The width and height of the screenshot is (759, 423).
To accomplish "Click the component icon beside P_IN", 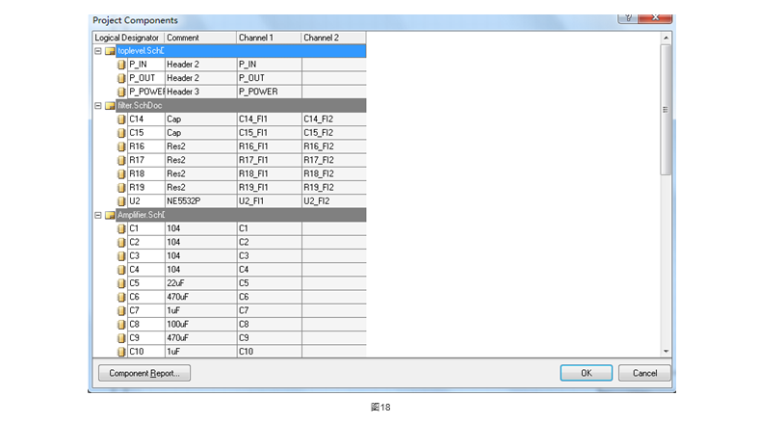I will [x=122, y=65].
